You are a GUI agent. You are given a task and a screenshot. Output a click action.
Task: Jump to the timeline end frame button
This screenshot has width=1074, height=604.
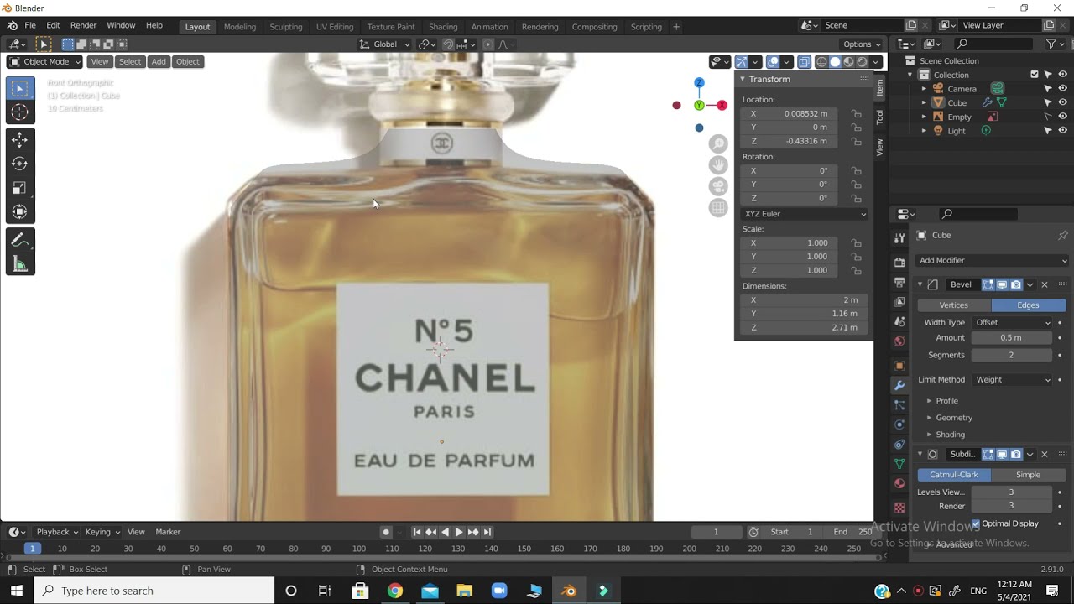click(x=487, y=532)
